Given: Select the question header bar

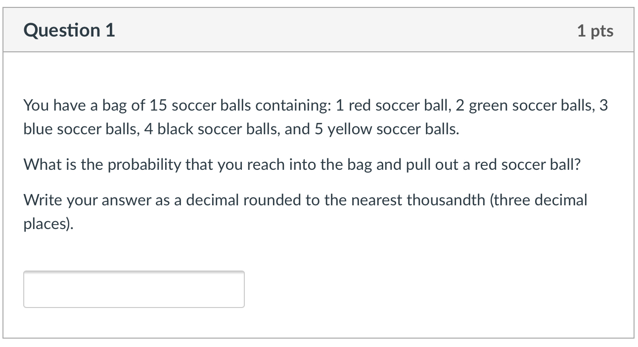Looking at the screenshot, I should 319,30.
